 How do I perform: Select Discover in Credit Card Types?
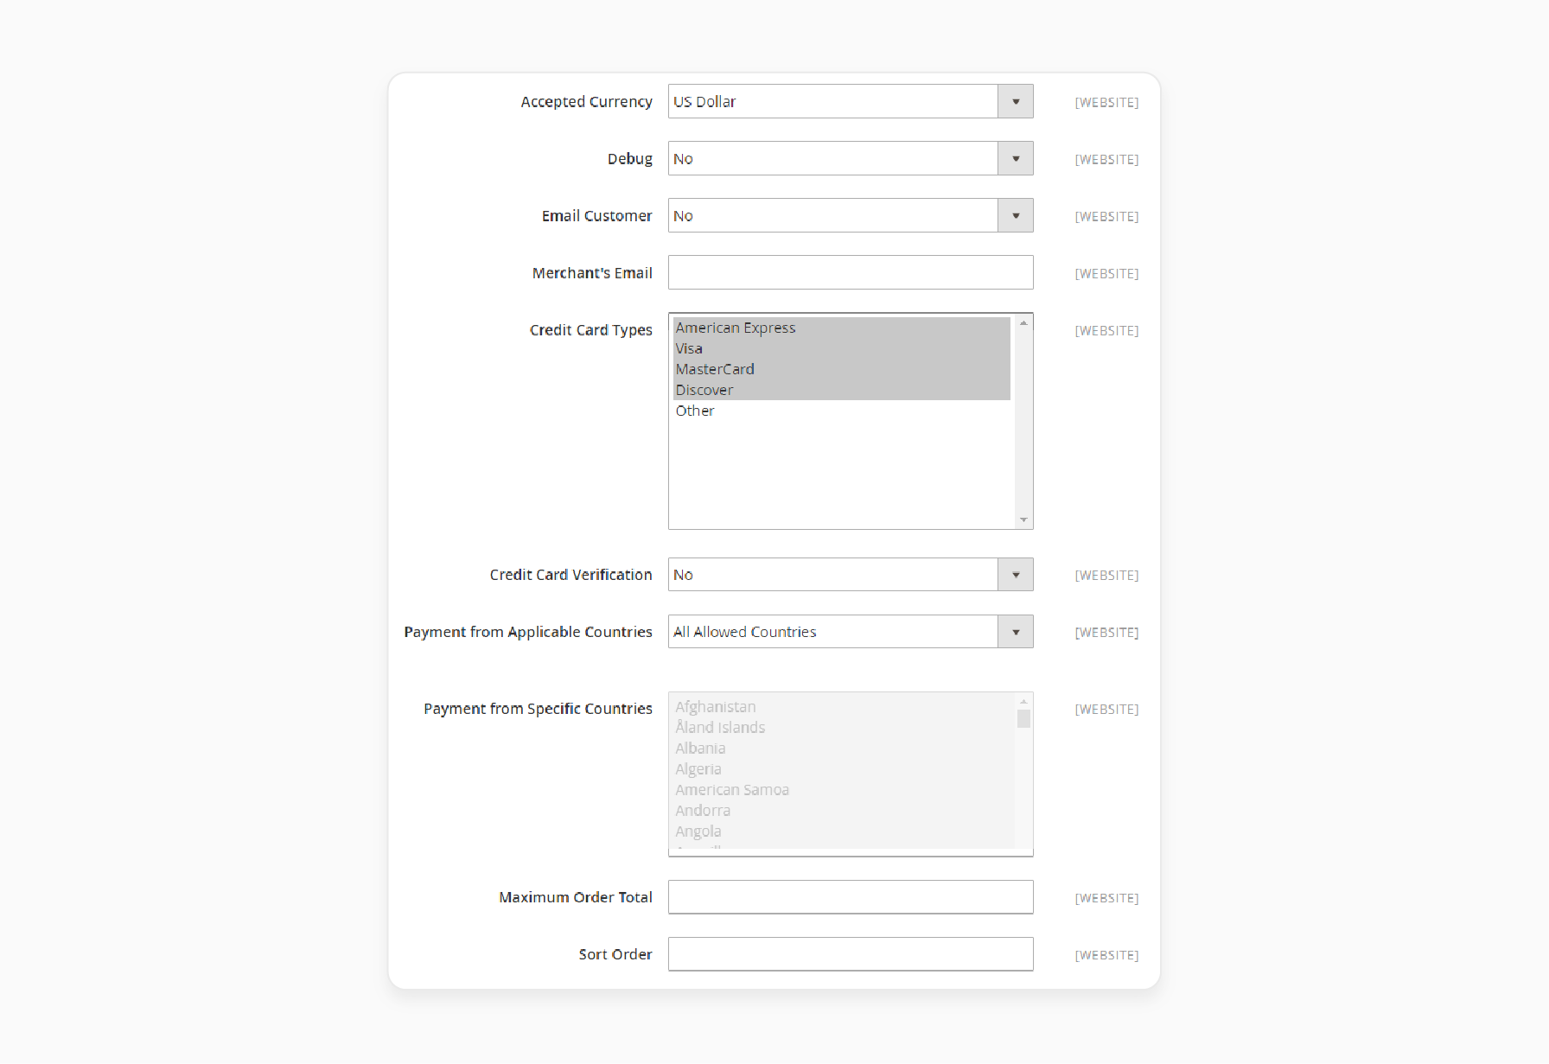pyautogui.click(x=842, y=390)
